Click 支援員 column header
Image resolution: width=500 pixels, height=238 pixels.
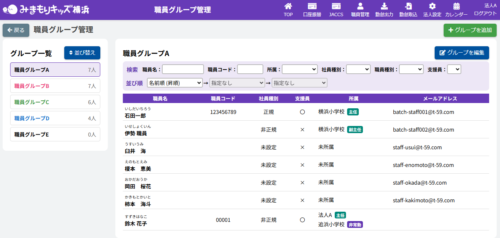tap(302, 99)
